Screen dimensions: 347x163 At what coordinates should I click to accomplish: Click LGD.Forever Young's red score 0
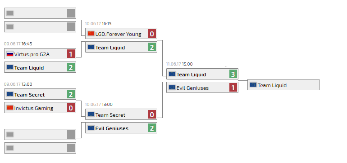click(152, 34)
